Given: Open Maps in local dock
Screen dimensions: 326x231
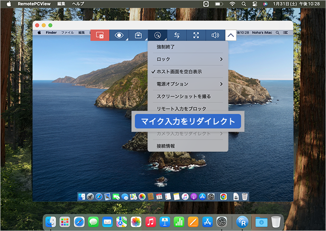Looking at the screenshot, I should 122,222.
